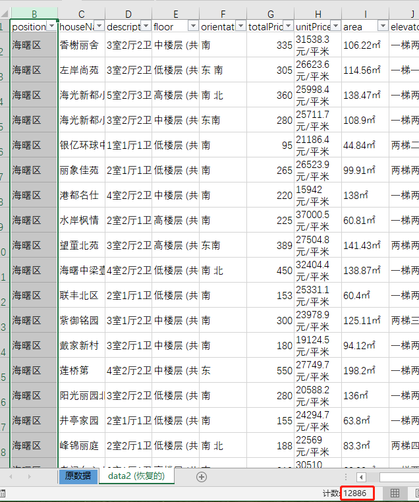Screen dimensions: 419x502
Task: Open the houseName column filter dropdown
Action: [99, 26]
